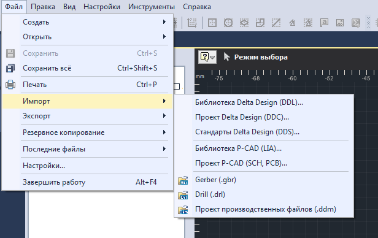This screenshot has width=378, height=238.
Task: Select the ellipse drawing tool
Action: tap(244, 23)
